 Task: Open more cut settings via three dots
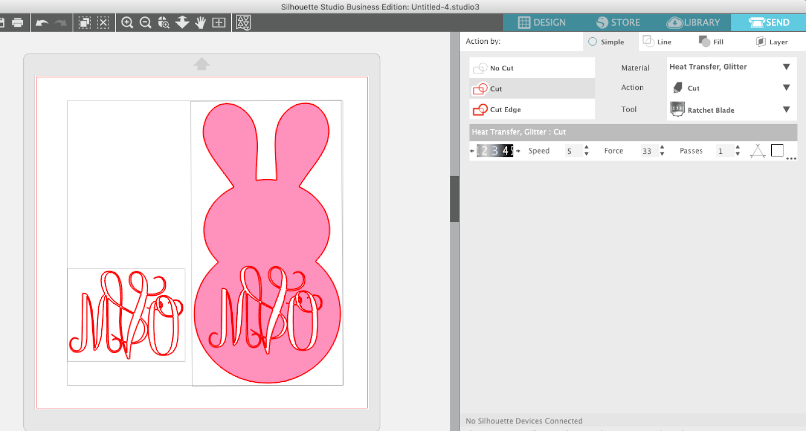pos(791,158)
